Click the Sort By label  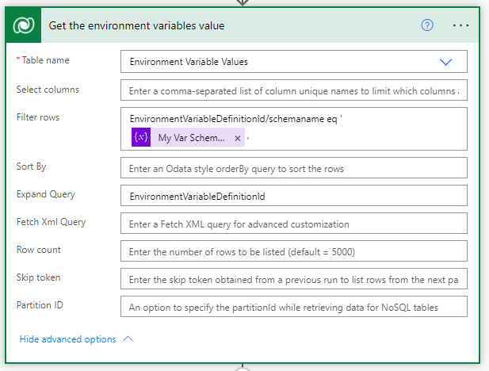coord(31,166)
